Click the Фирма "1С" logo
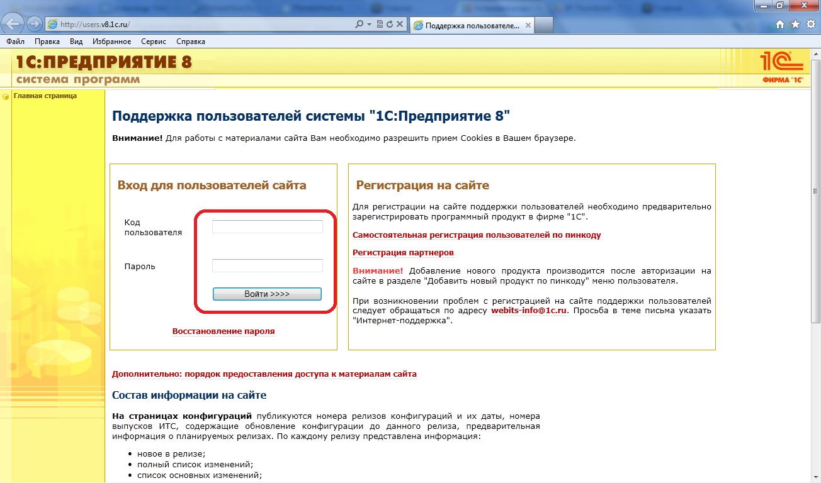821x483 pixels. tap(783, 69)
